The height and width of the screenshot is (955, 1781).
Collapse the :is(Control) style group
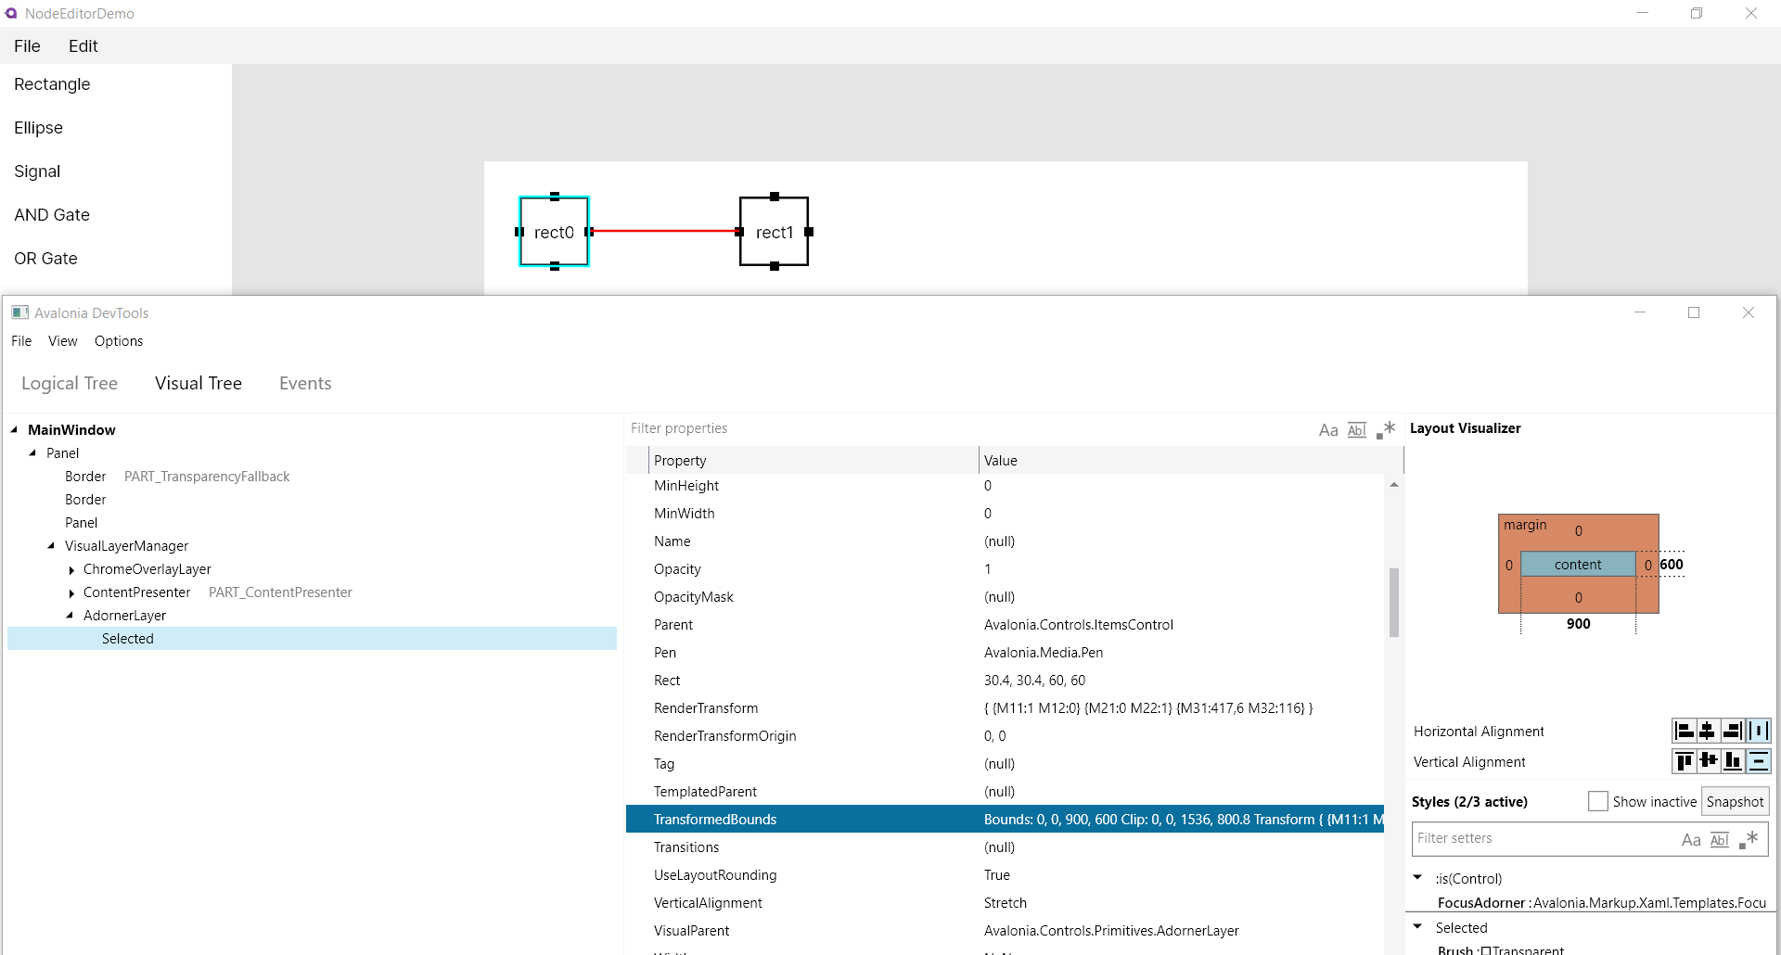pyautogui.click(x=1417, y=877)
